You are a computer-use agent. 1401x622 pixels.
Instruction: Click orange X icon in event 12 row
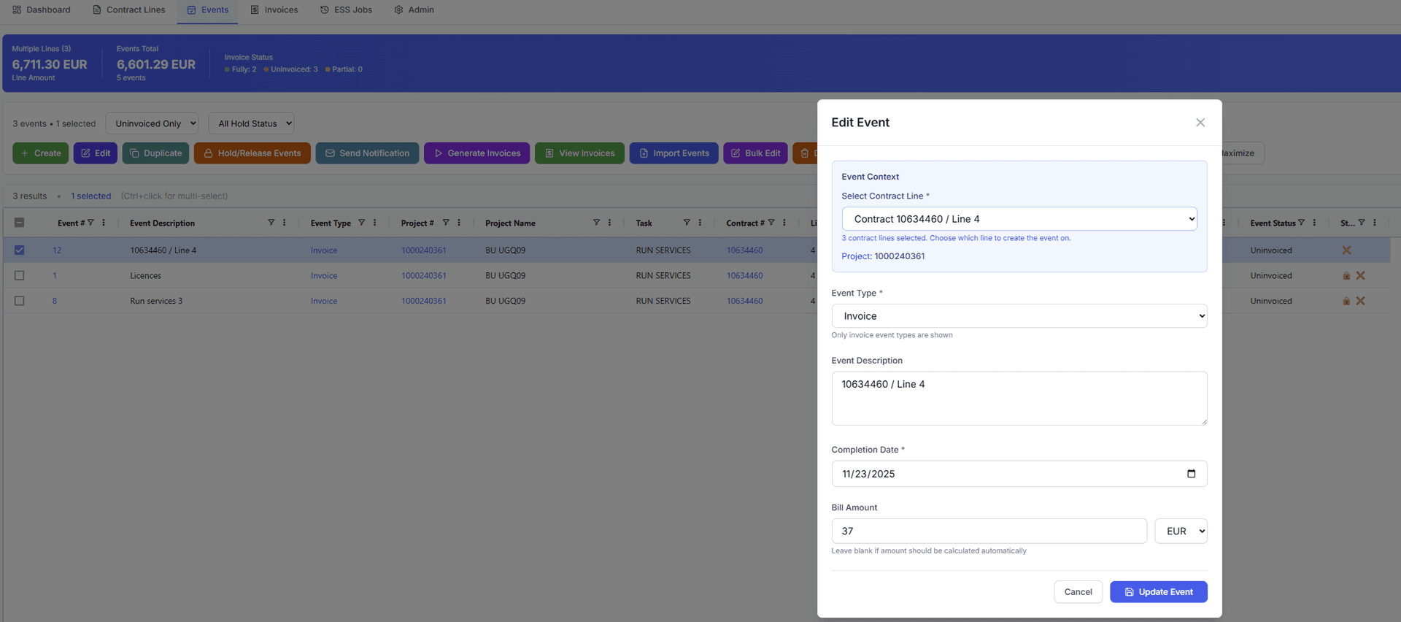pyautogui.click(x=1346, y=250)
